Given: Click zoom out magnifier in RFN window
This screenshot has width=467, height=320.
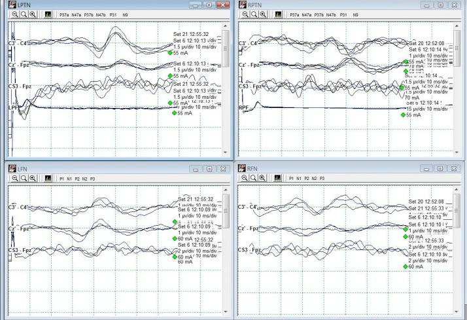Looking at the screenshot, I should tap(245, 178).
